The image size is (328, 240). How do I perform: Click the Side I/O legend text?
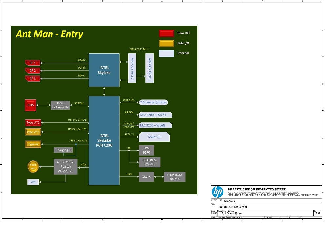coord(183,43)
